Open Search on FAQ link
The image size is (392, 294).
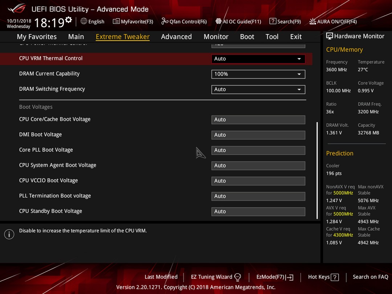click(370, 277)
